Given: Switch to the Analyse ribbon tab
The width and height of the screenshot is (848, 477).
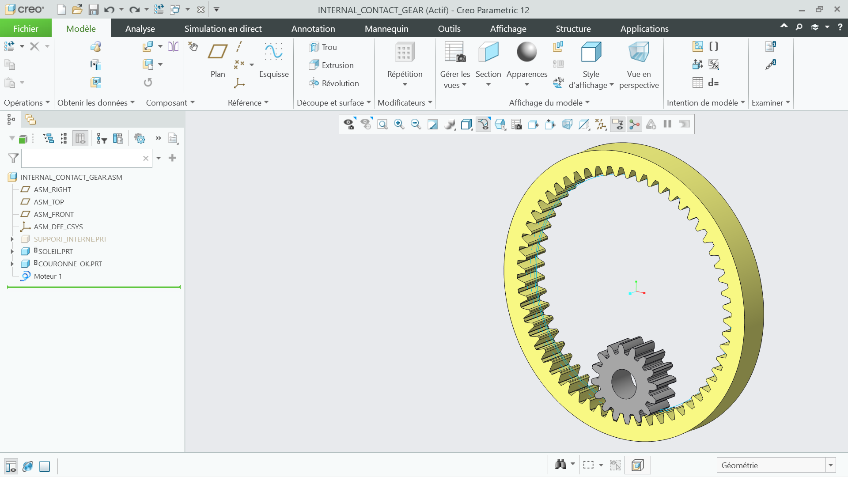Looking at the screenshot, I should (x=140, y=29).
